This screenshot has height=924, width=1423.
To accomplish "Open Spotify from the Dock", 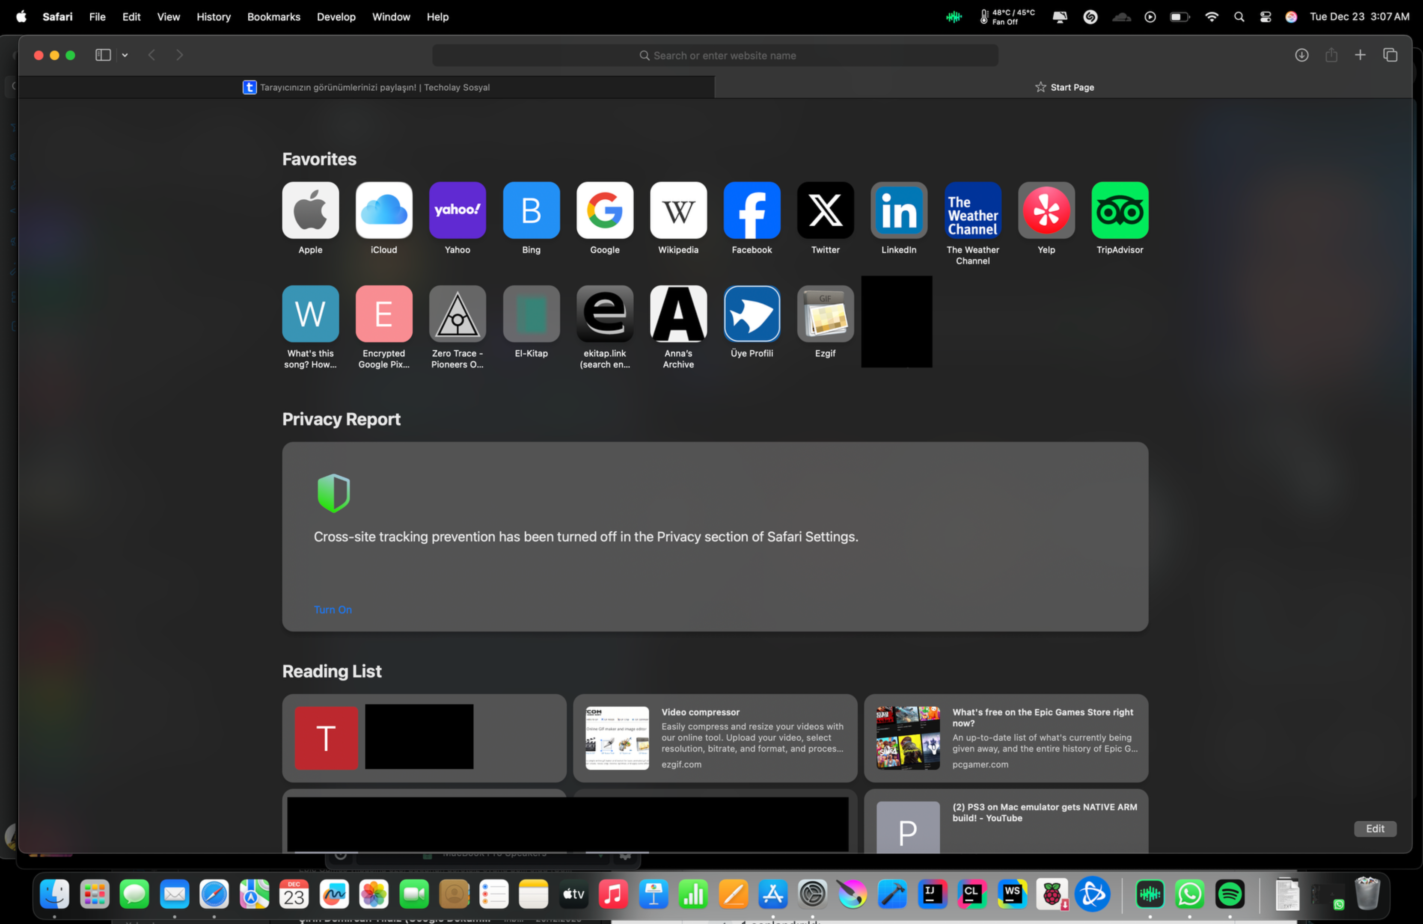I will tap(1229, 894).
